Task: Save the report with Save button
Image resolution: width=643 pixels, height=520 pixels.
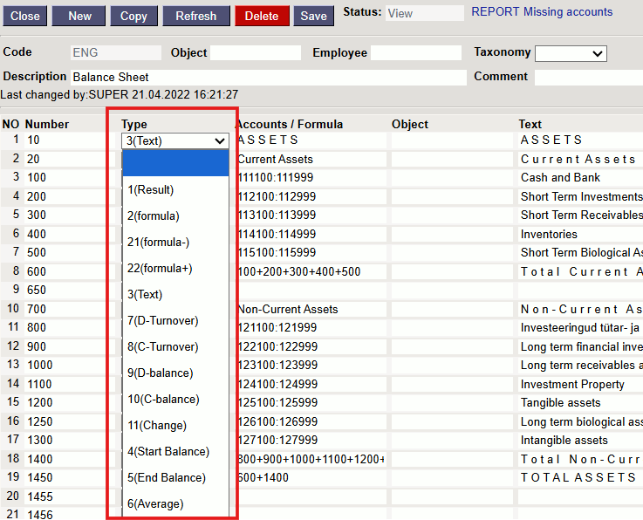Action: pyautogui.click(x=314, y=16)
